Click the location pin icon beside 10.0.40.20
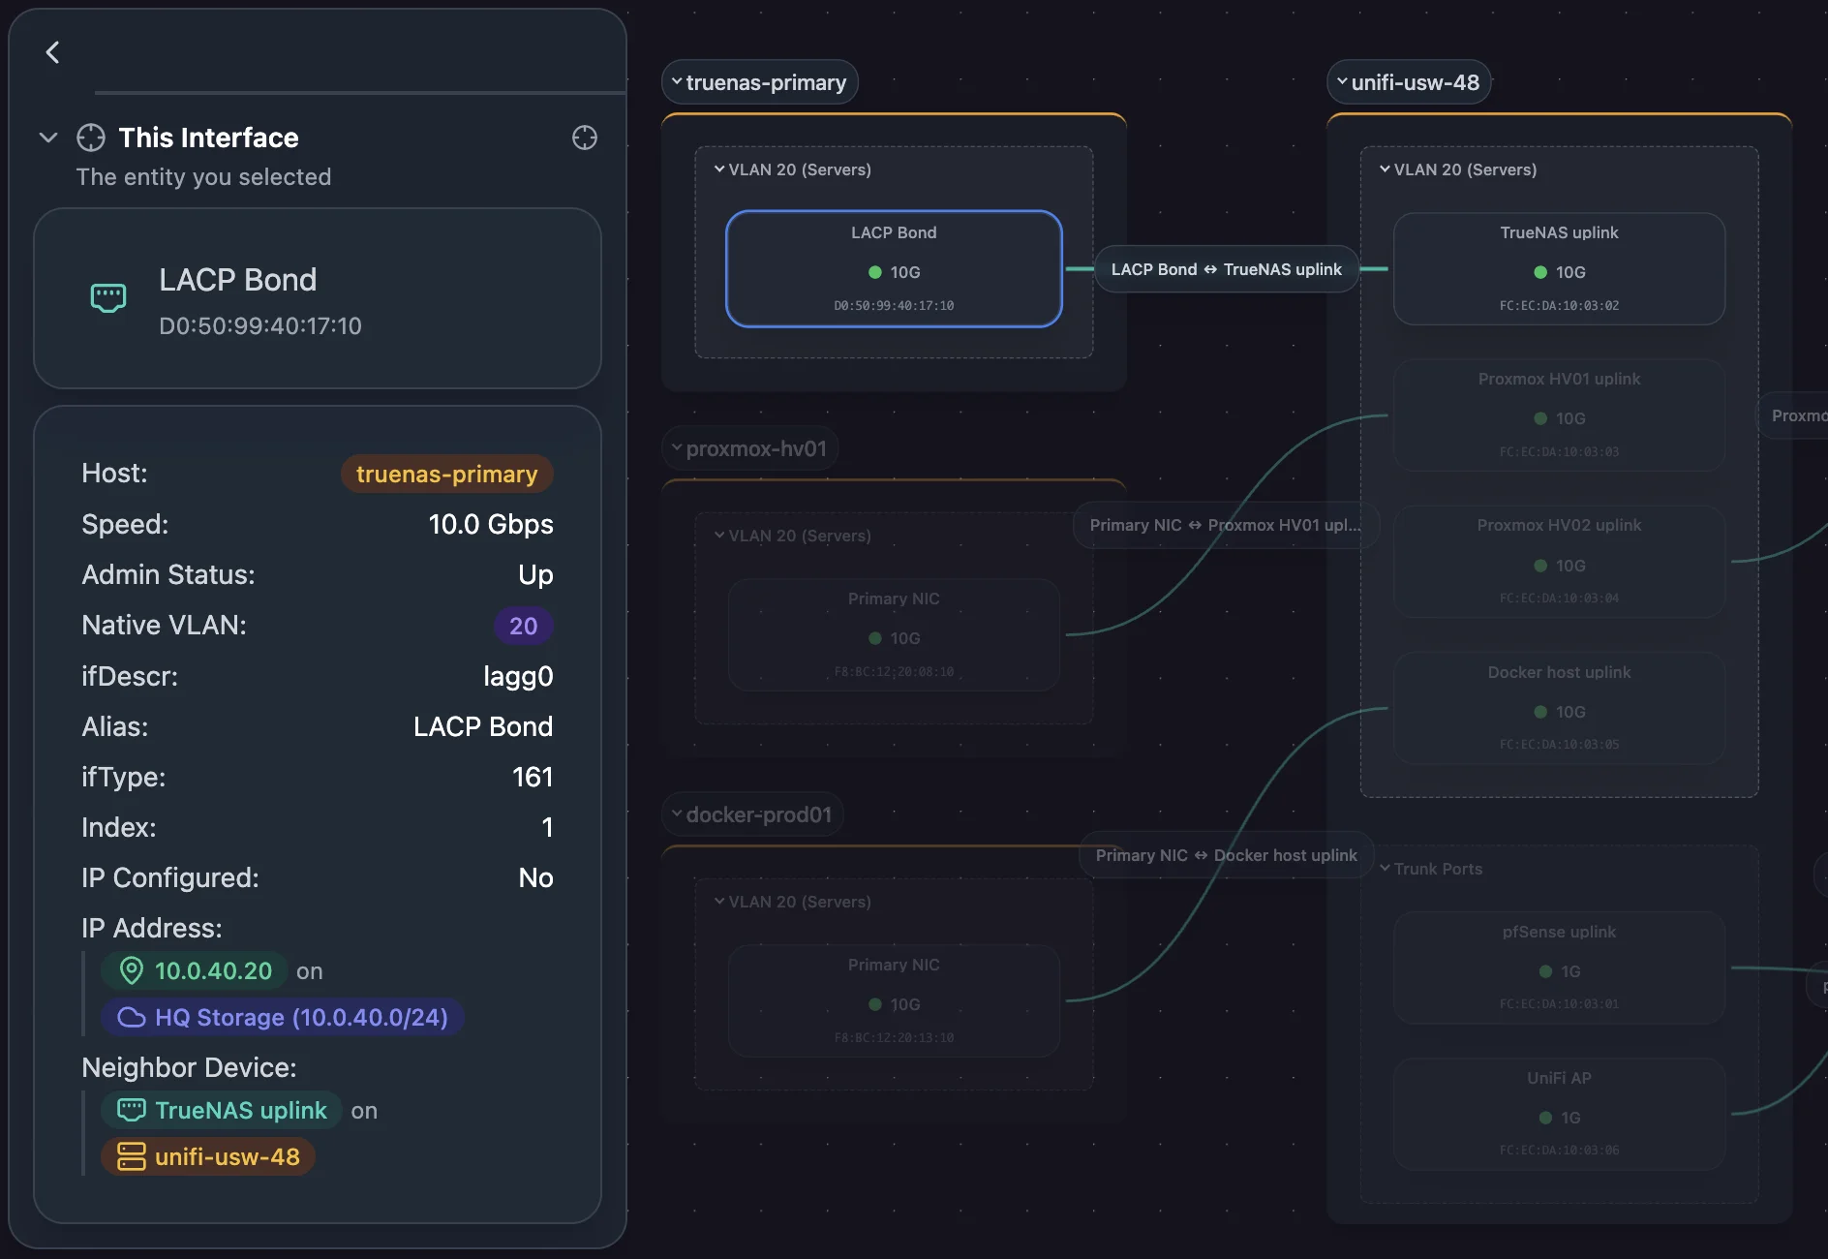 click(132, 970)
